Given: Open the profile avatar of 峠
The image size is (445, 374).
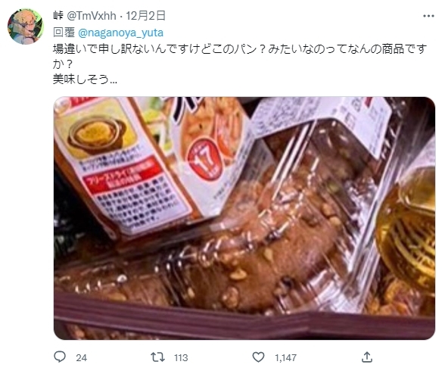Looking at the screenshot, I should [x=26, y=26].
